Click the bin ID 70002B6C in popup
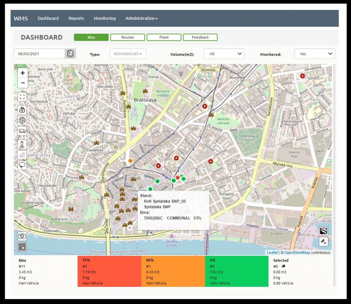This screenshot has width=351, height=304. tap(153, 218)
